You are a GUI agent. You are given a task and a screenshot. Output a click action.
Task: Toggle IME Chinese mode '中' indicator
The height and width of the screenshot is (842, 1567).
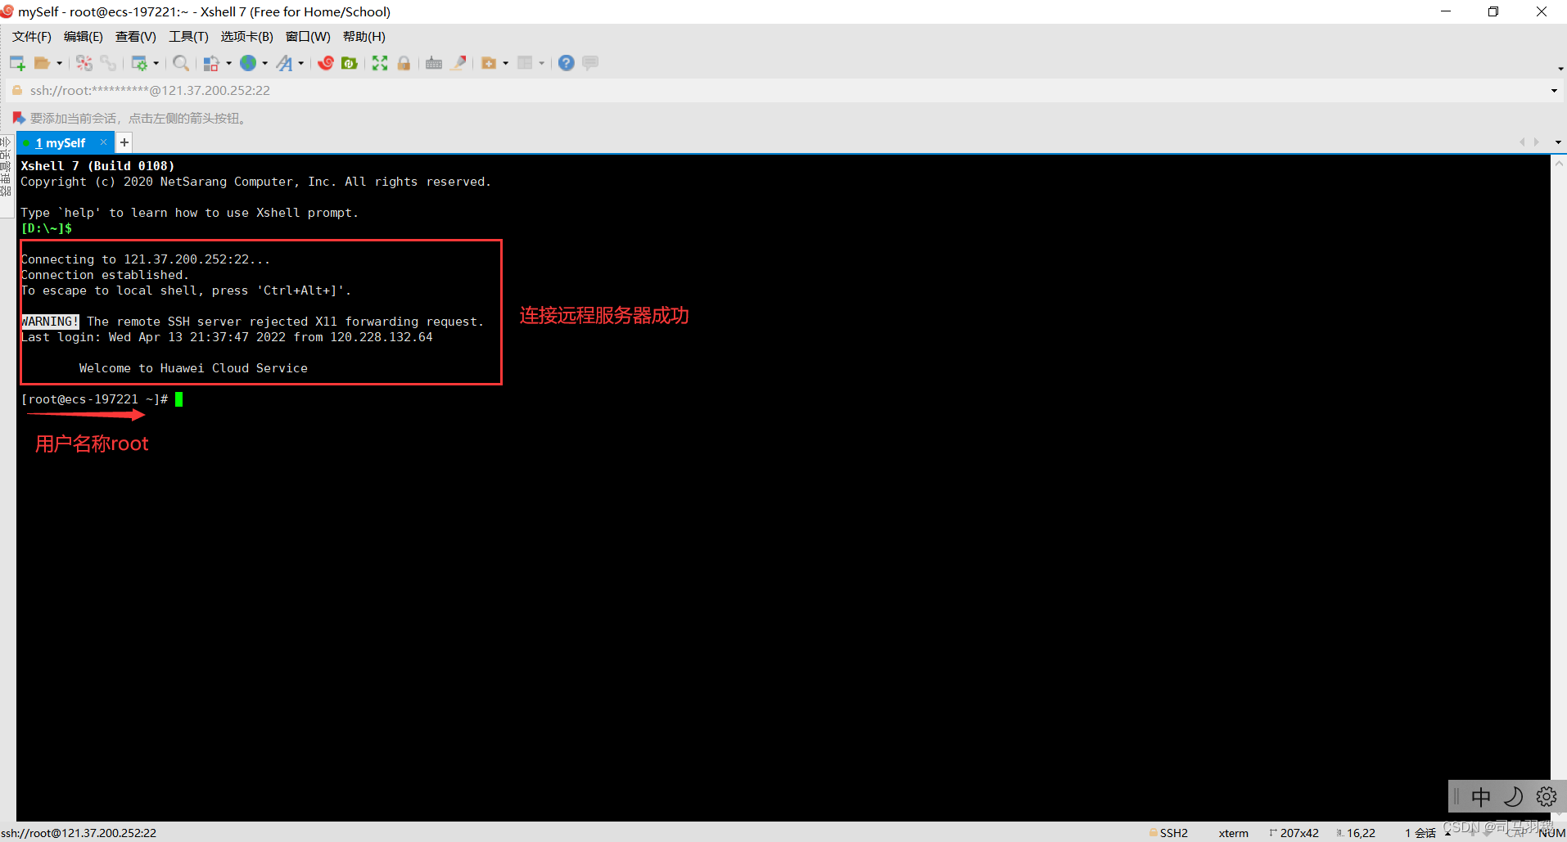(1481, 797)
